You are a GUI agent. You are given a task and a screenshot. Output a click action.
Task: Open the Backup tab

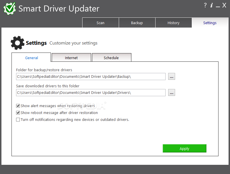point(137,23)
